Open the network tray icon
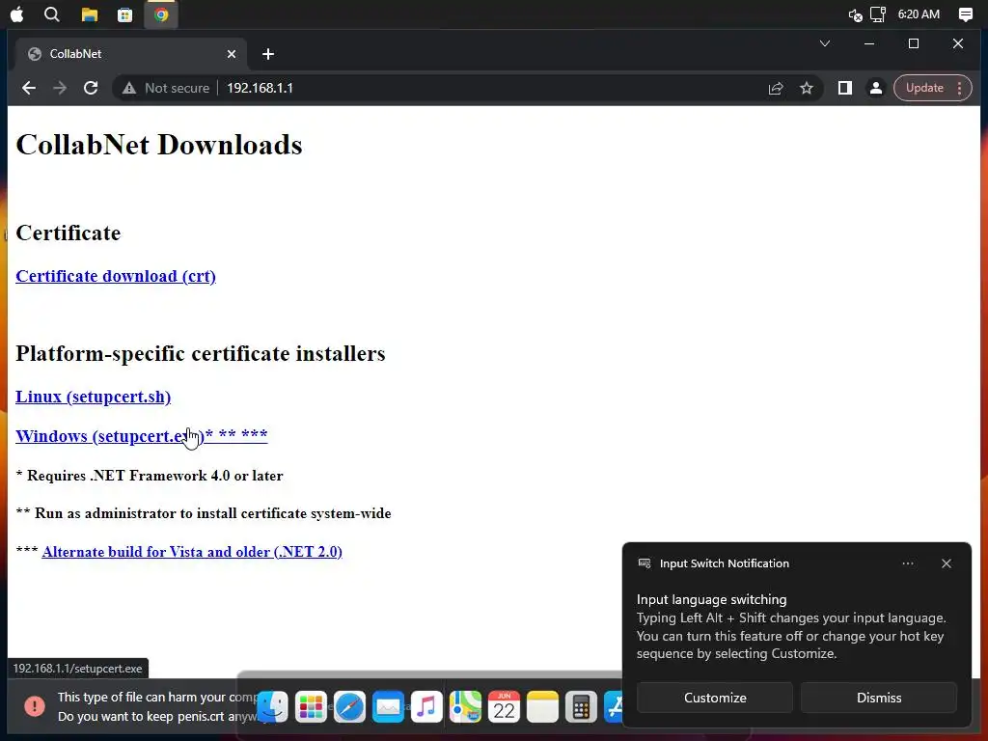This screenshot has width=988, height=741. [878, 14]
